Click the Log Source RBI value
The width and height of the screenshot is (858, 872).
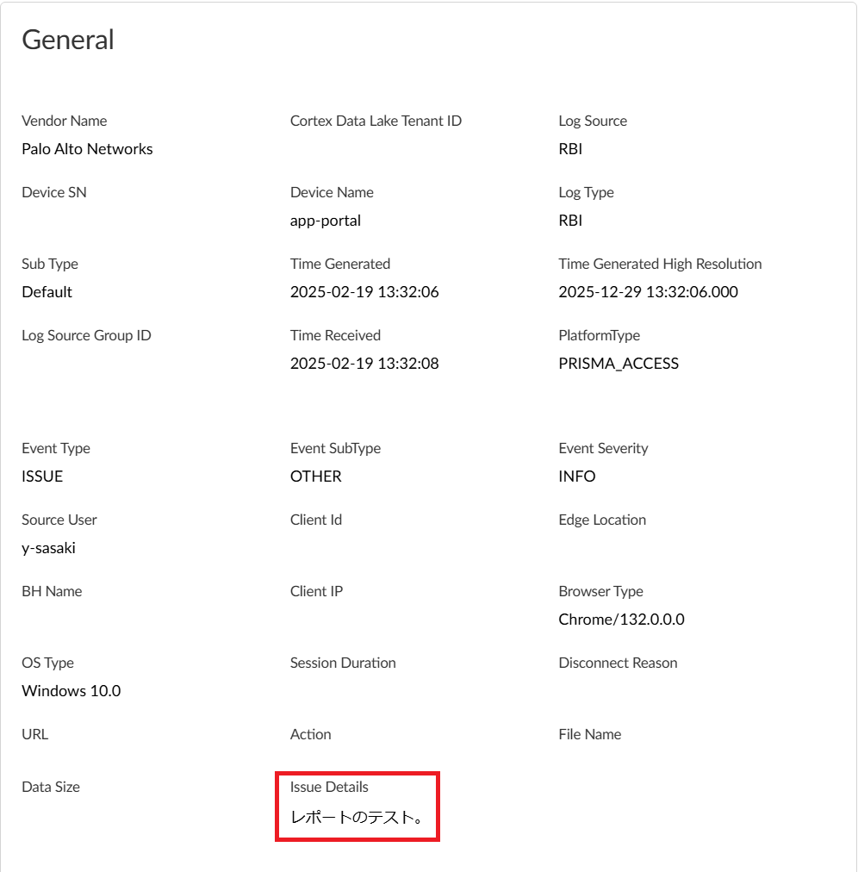pos(570,149)
